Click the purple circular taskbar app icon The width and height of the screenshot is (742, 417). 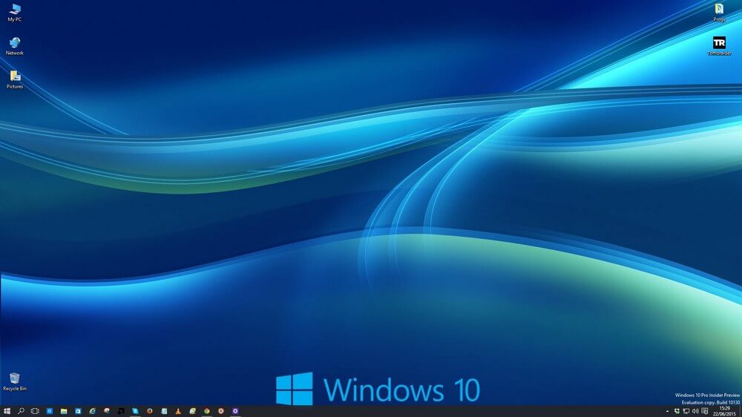235,411
